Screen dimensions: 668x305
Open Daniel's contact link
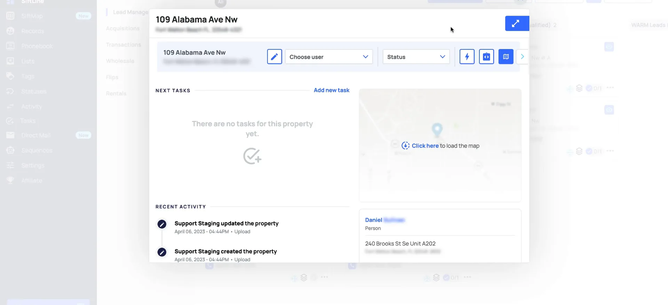click(x=385, y=220)
